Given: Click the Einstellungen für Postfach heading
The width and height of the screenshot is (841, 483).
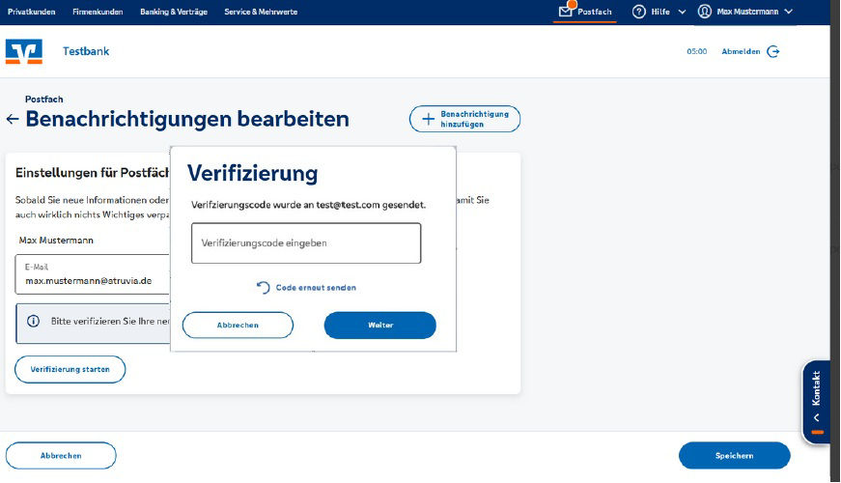Looking at the screenshot, I should pyautogui.click(x=93, y=173).
